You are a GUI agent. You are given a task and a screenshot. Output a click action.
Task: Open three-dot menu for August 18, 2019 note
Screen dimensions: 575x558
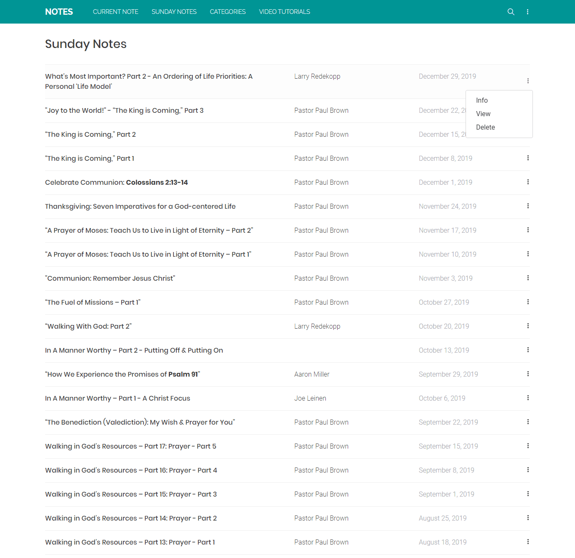(x=528, y=542)
